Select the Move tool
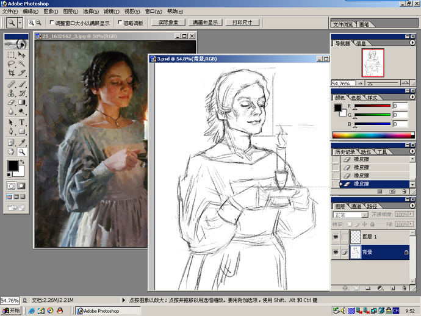The height and width of the screenshot is (316, 421). click(22, 55)
